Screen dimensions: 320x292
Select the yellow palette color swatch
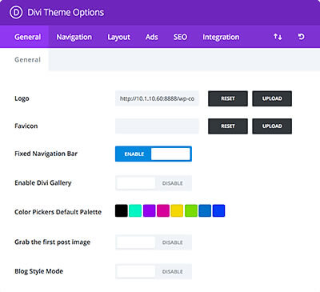pyautogui.click(x=177, y=210)
